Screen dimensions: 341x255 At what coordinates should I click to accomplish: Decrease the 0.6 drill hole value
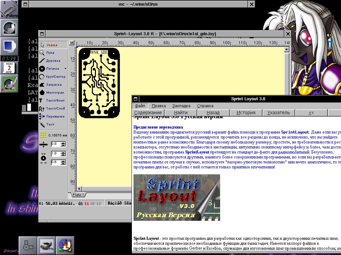point(63,163)
